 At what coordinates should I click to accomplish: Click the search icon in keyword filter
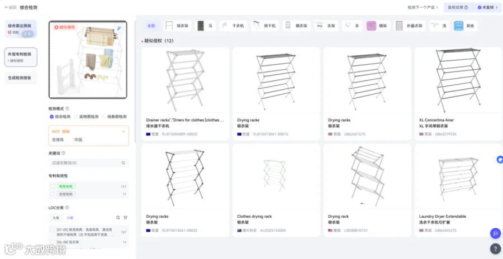click(x=123, y=163)
